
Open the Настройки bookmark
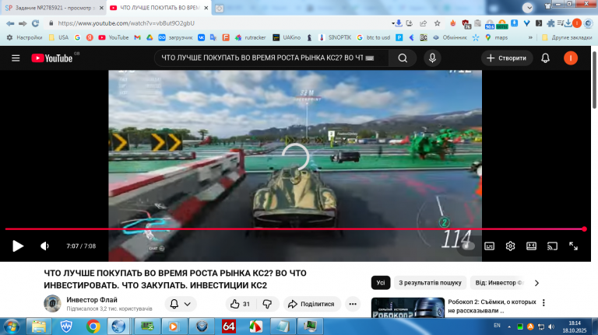coord(24,37)
